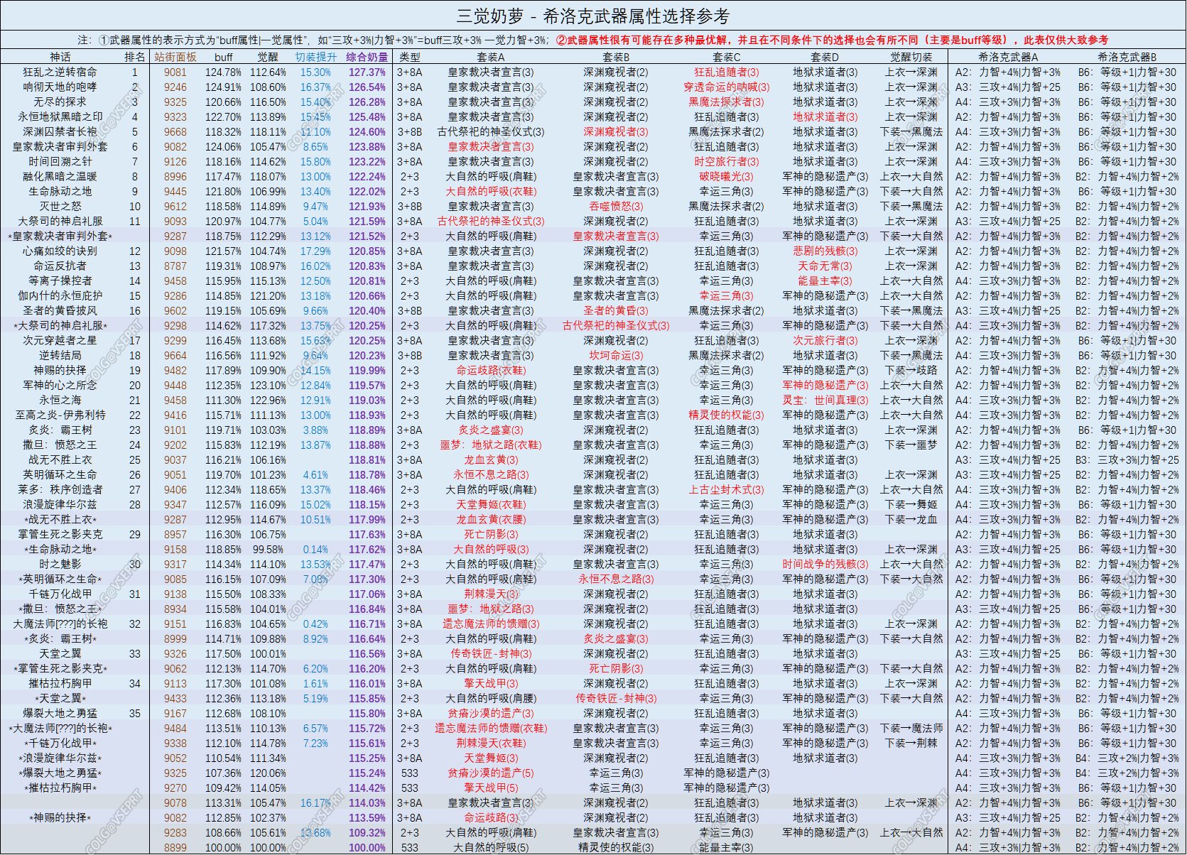The width and height of the screenshot is (1187, 855).
Task: Click the 悲剧的残骸(3) cell
Action: 825,251
